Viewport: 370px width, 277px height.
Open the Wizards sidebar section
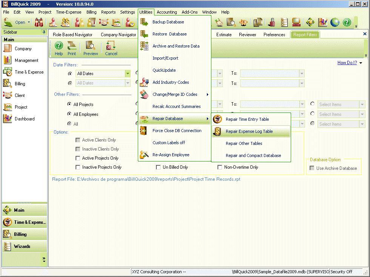[25, 246]
